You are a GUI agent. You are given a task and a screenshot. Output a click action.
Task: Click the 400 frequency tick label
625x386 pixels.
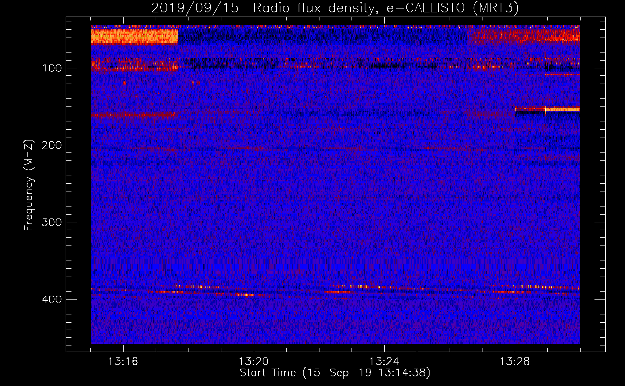pos(51,300)
